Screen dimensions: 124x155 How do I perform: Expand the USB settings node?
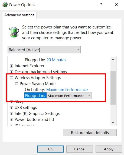point(11,108)
